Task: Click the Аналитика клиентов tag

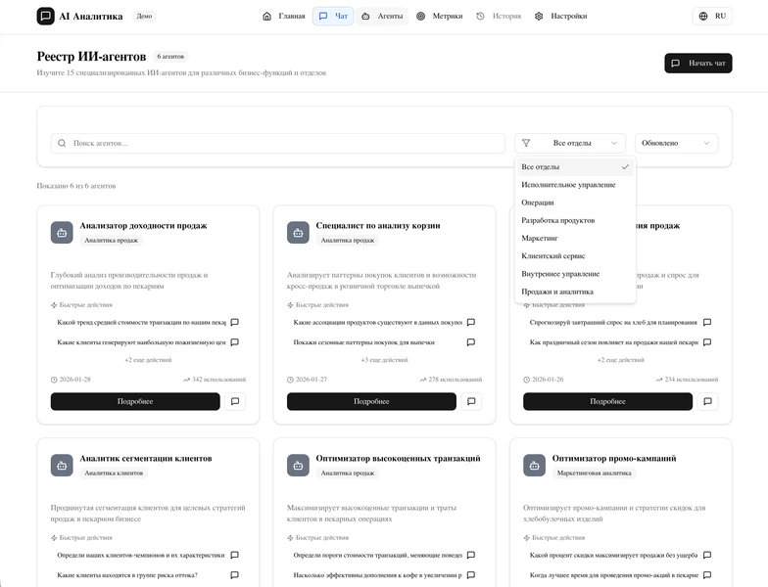Action: click(x=114, y=474)
